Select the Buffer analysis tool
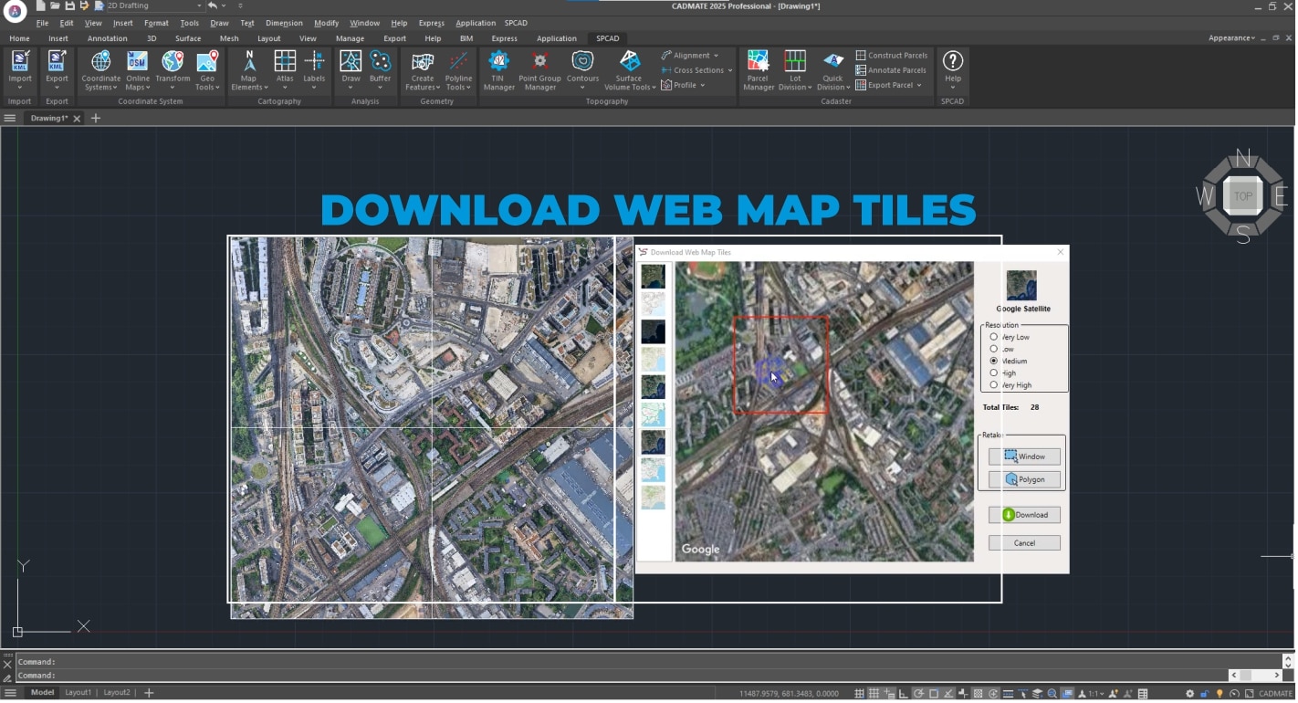 pos(381,70)
